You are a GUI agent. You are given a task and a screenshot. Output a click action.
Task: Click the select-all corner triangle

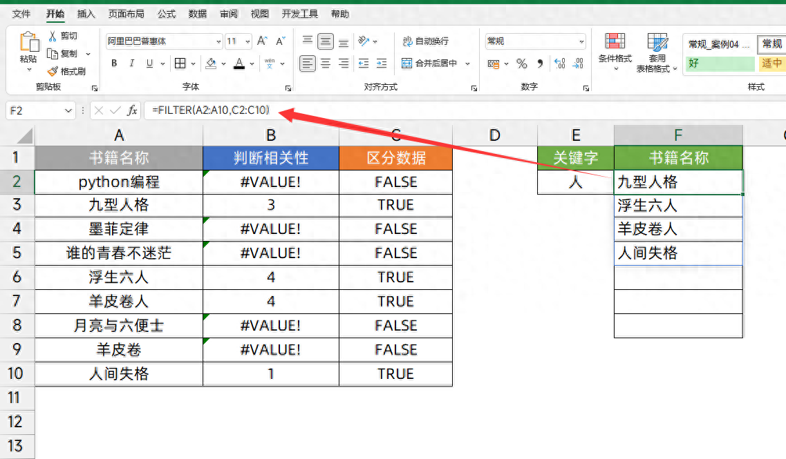[24, 136]
